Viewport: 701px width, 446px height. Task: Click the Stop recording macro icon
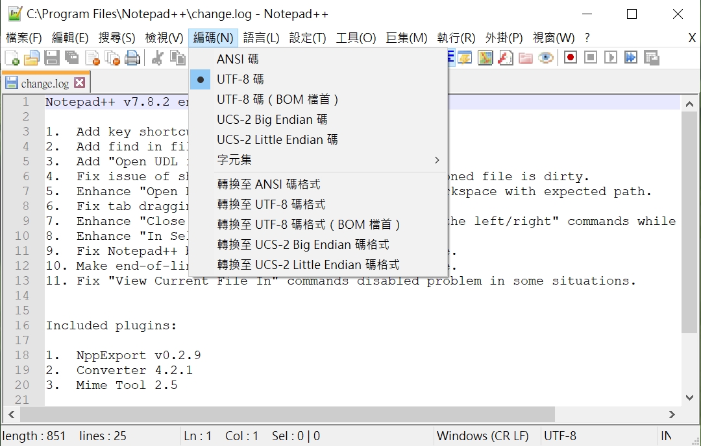[591, 58]
